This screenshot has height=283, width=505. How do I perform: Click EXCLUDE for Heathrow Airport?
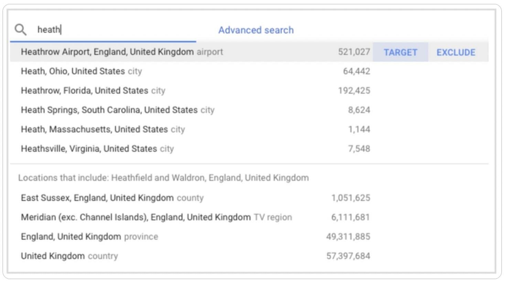tap(456, 52)
